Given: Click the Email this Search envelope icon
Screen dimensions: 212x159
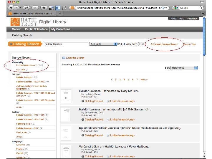Looking at the screenshot, I should pos(64,58).
